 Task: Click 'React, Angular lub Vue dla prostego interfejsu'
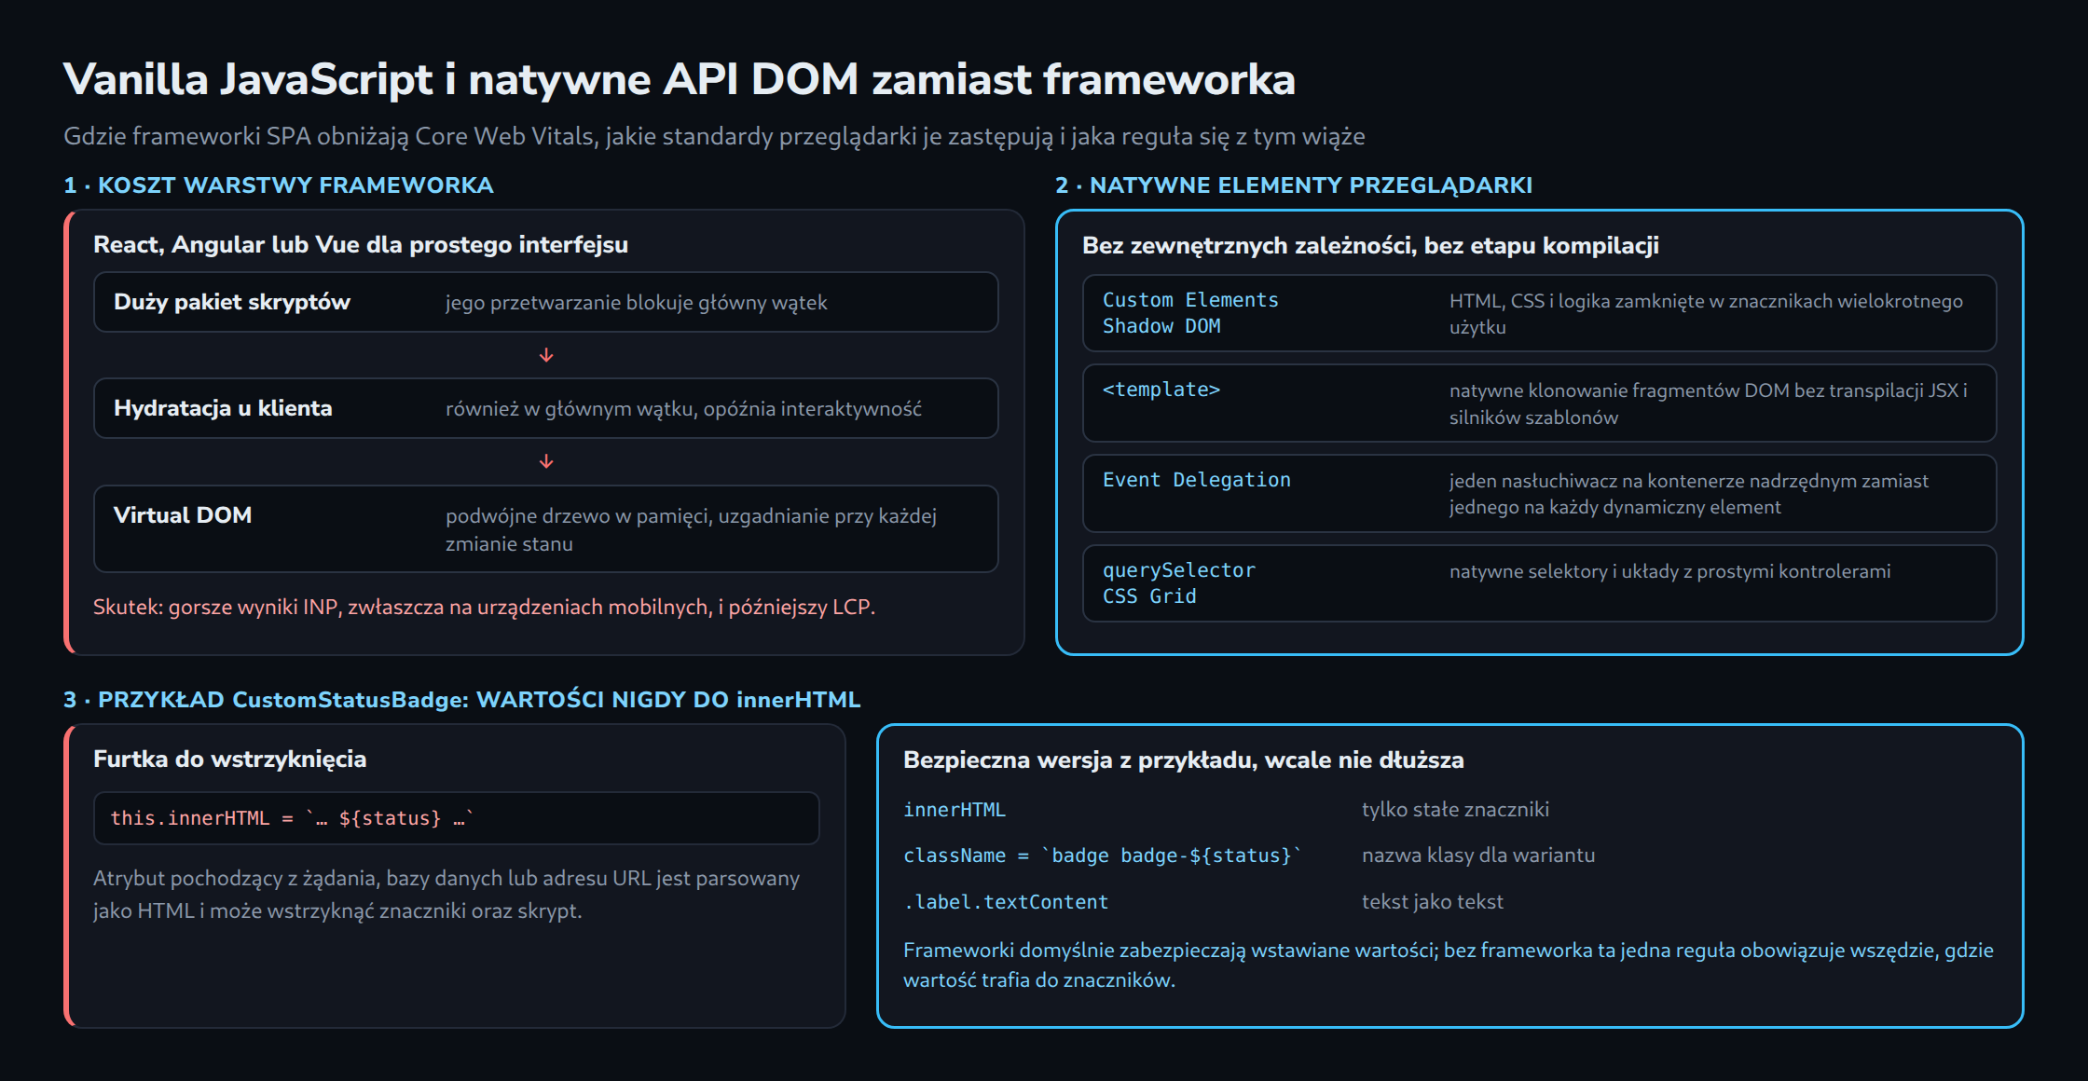click(361, 244)
